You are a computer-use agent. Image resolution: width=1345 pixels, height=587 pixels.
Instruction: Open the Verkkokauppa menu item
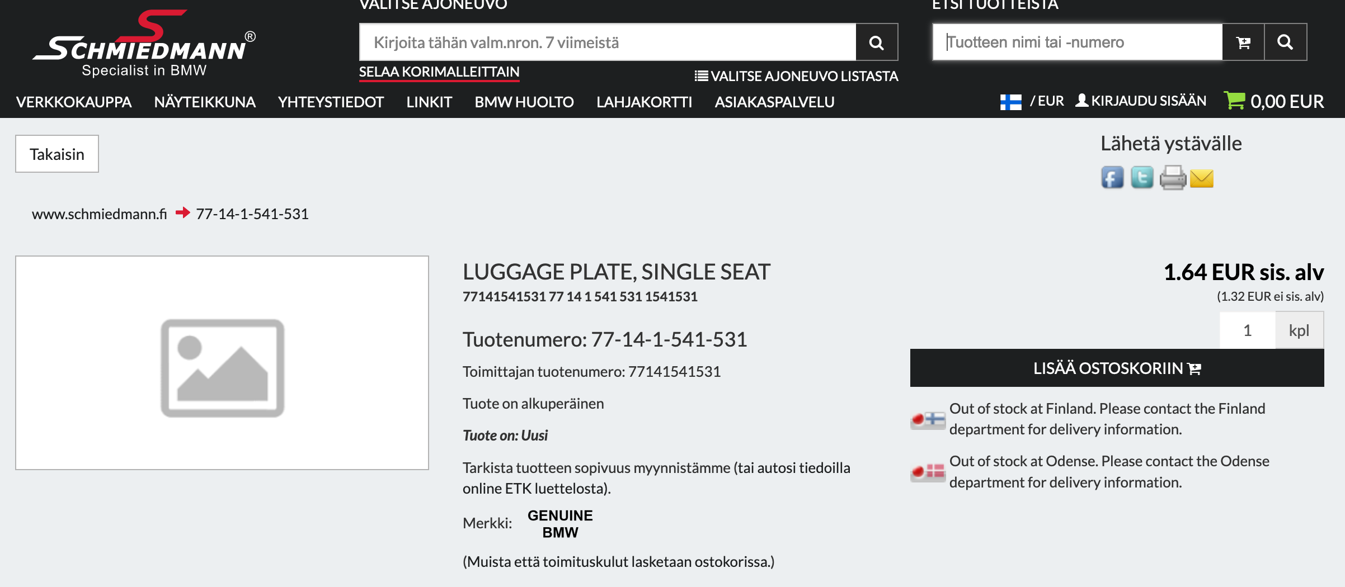click(x=74, y=102)
